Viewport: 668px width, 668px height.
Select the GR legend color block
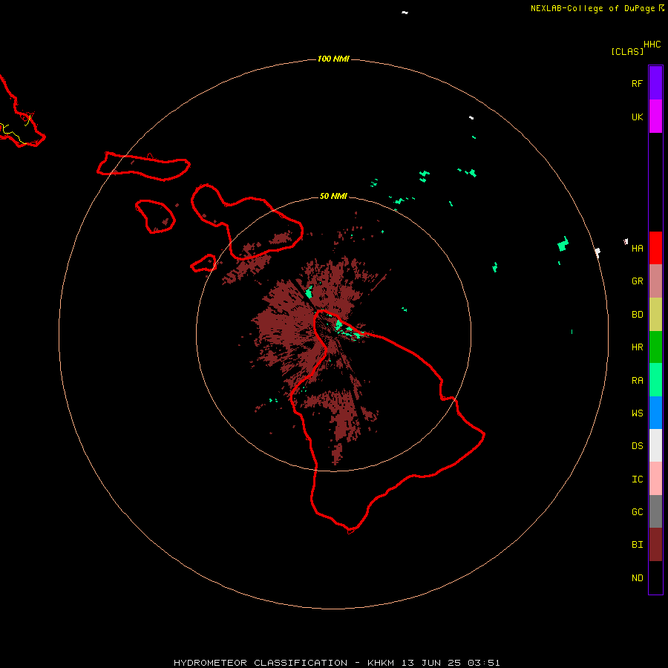coord(655,281)
